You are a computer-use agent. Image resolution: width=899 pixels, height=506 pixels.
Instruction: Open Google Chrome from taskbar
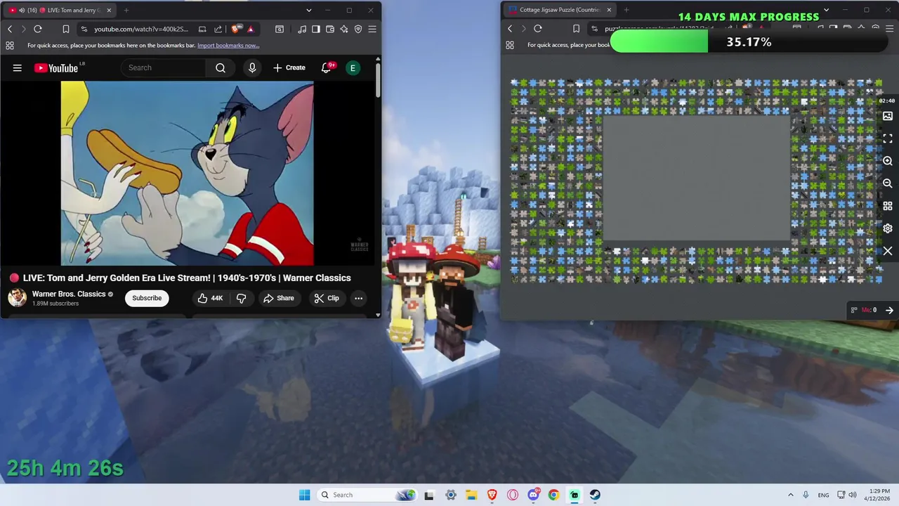pyautogui.click(x=553, y=495)
